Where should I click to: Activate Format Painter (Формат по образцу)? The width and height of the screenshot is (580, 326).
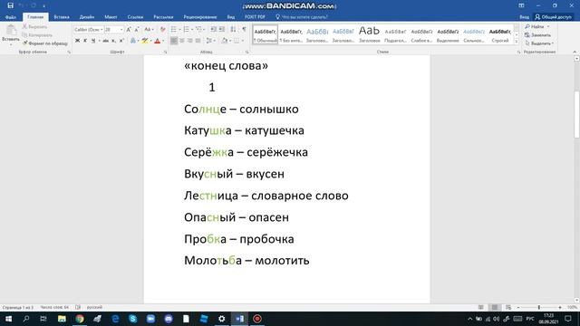(x=44, y=43)
